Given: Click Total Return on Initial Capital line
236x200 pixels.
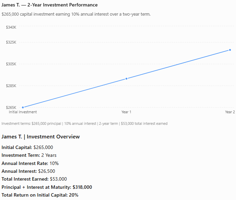Looking at the screenshot, I should [x=40, y=195].
